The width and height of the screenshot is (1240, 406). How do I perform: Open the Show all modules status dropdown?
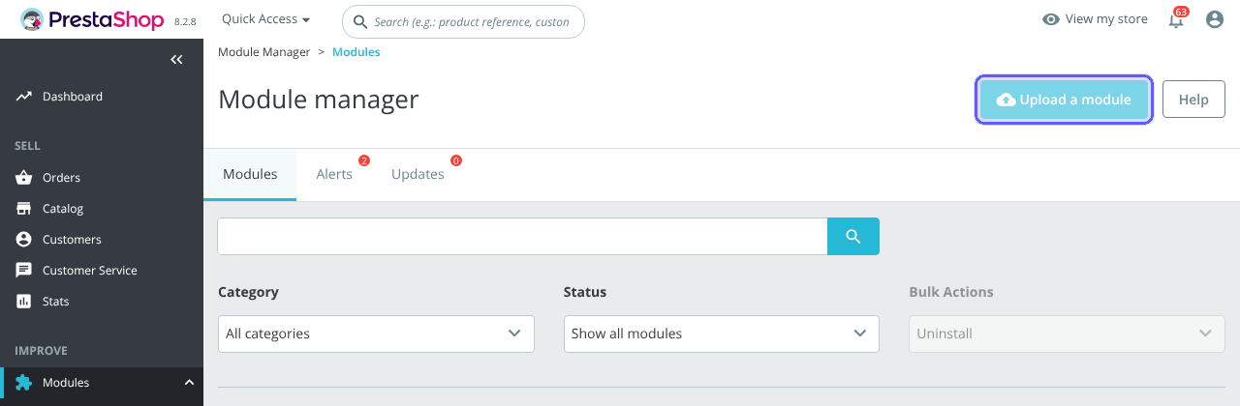point(722,333)
